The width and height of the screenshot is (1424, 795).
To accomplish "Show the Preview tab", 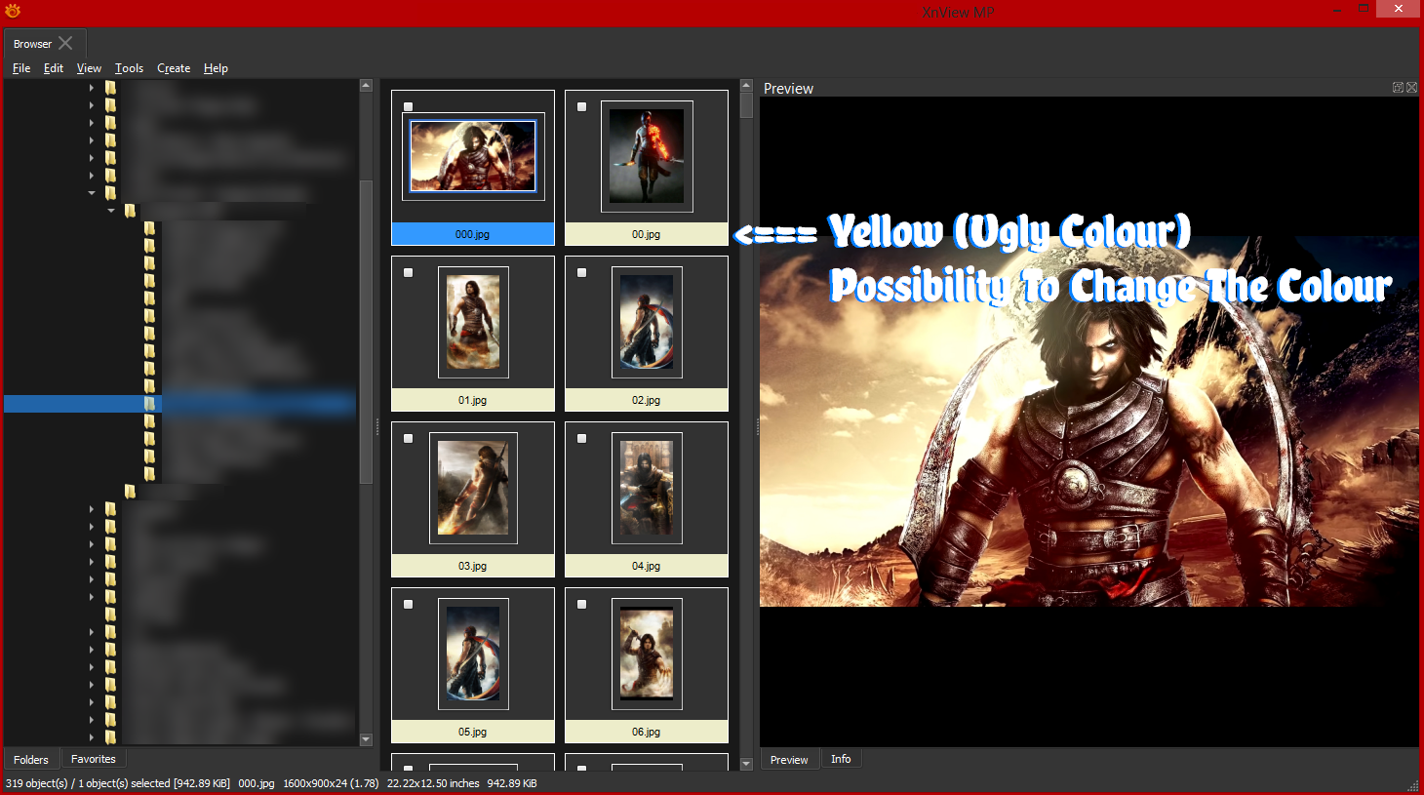I will tap(789, 759).
